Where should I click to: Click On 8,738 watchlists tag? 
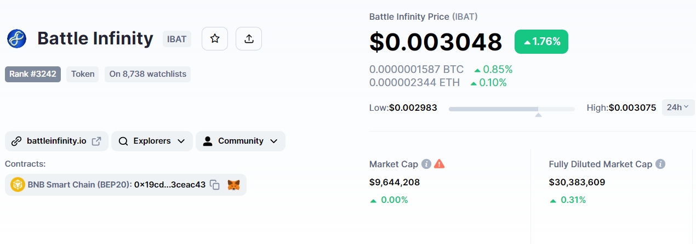click(147, 74)
